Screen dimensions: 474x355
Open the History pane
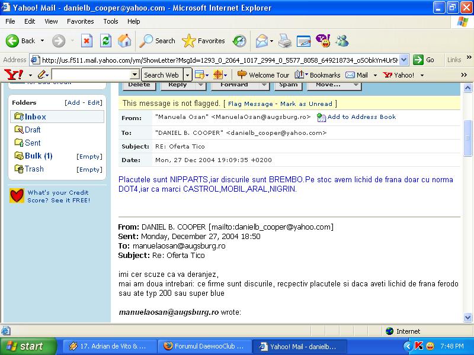click(239, 41)
